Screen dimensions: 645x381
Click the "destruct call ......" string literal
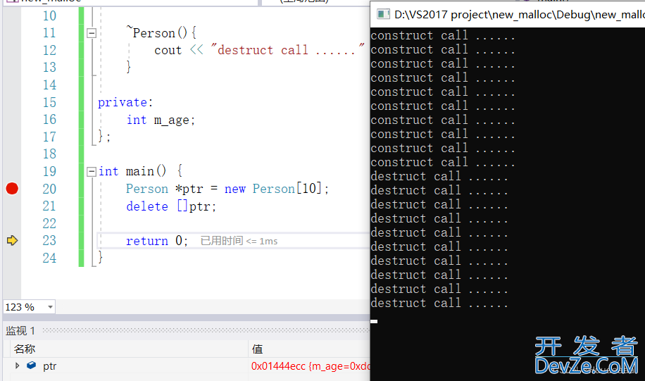pyautogui.click(x=287, y=50)
